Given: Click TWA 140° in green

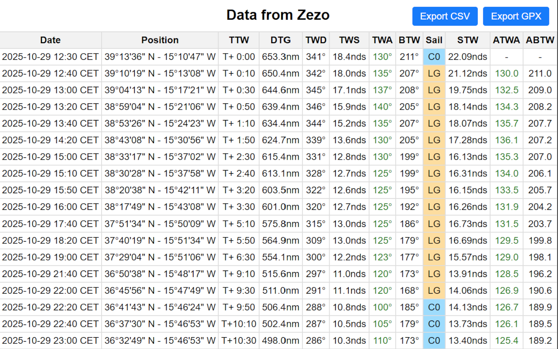Looking at the screenshot, I should 382,107.
